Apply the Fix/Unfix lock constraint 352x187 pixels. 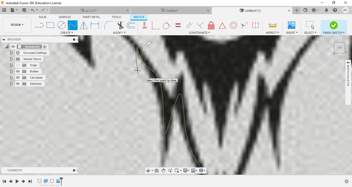pos(211,25)
